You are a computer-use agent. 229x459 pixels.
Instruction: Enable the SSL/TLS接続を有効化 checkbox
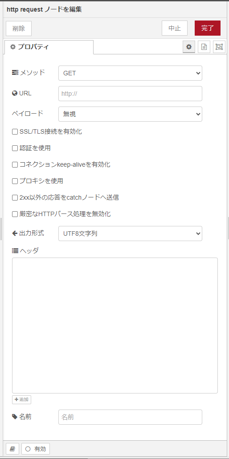[15, 132]
